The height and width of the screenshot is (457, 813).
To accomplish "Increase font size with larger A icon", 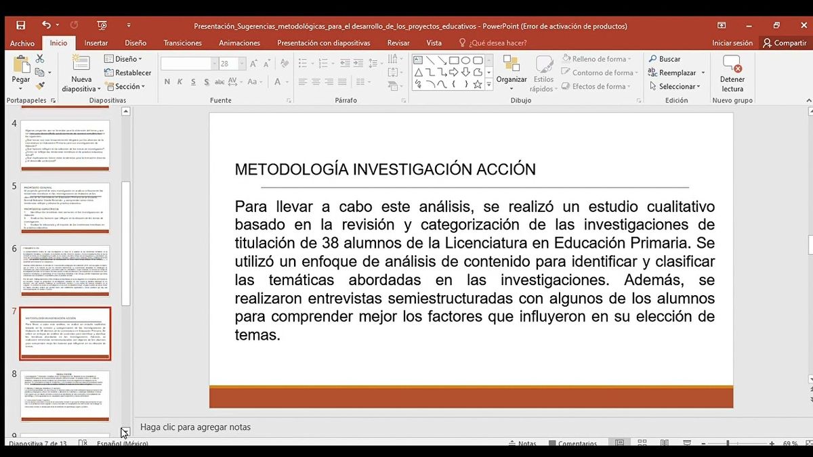I will [254, 64].
